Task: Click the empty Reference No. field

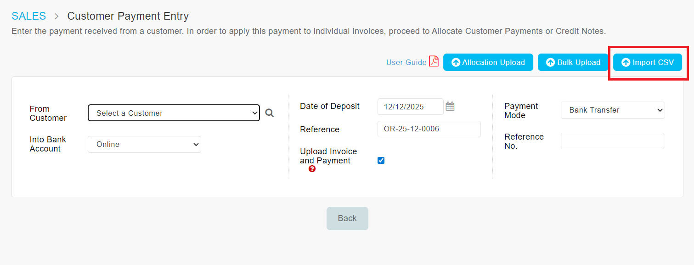Action: 612,141
